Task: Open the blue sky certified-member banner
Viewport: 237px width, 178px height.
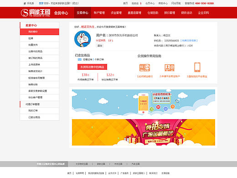Action: click(x=144, y=103)
